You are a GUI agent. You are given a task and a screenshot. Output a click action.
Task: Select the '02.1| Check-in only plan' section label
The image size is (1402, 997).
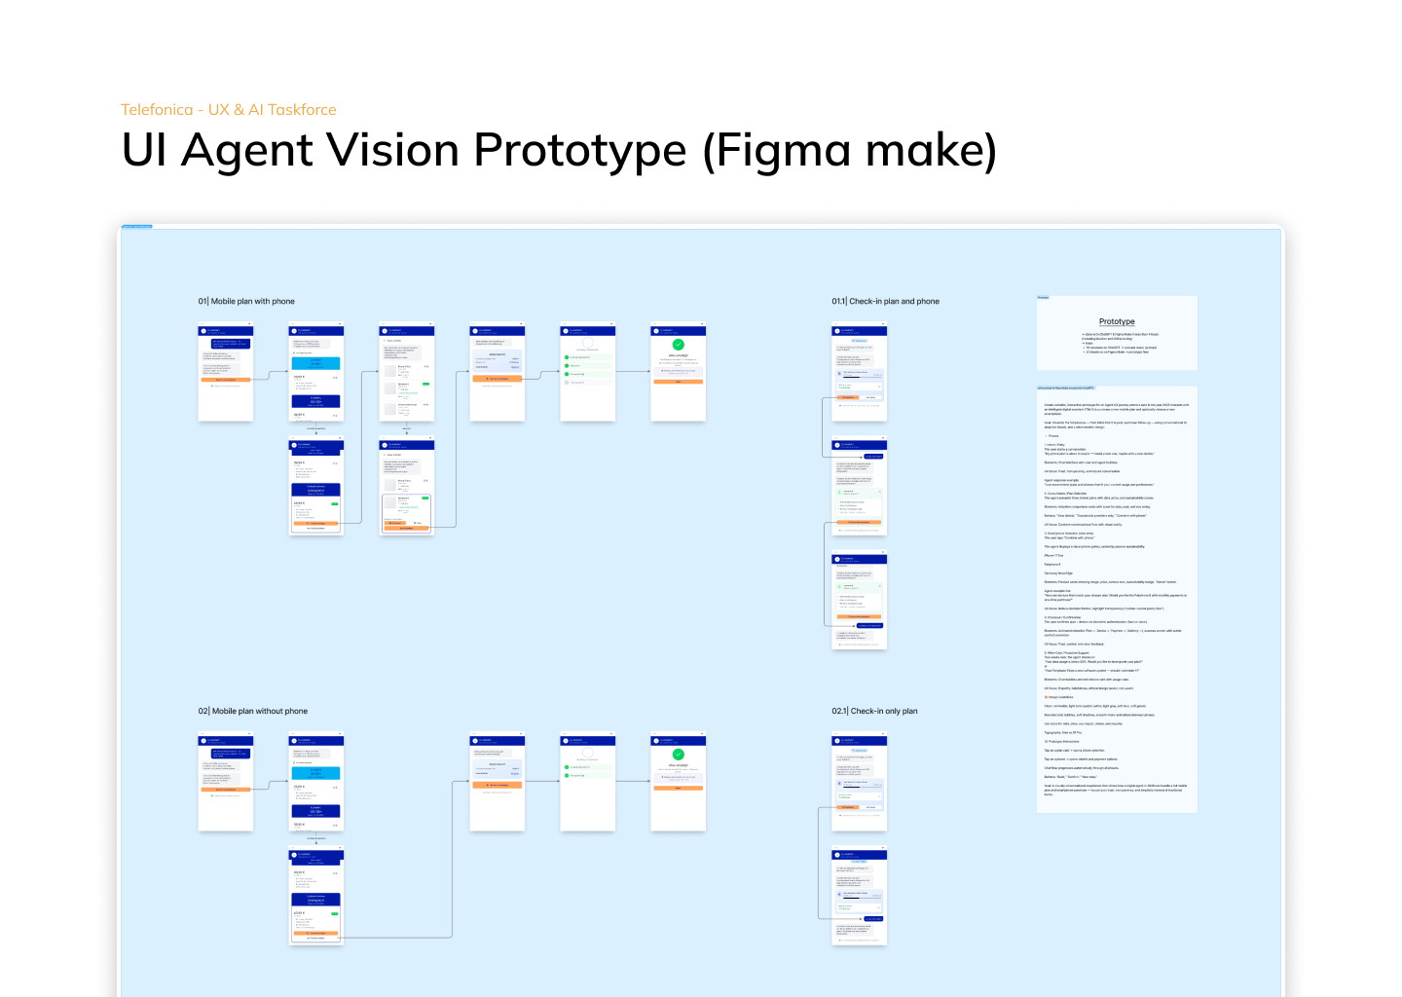(x=874, y=712)
